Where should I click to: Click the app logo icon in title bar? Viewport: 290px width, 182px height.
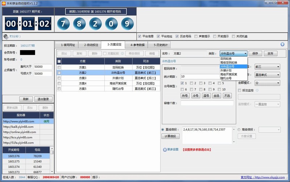tap(4, 3)
